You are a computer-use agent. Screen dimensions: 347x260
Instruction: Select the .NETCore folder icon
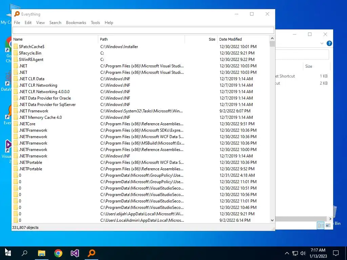[16, 124]
